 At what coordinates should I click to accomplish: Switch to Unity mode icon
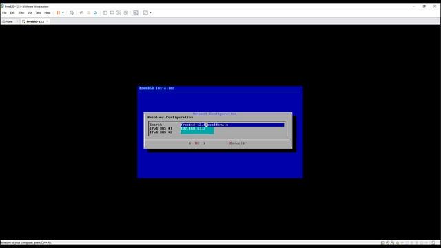[126, 13]
